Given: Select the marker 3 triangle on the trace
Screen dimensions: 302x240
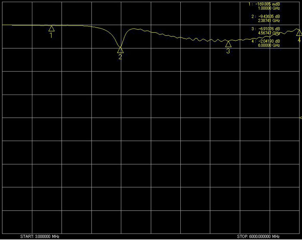Looking at the screenshot, I should click(228, 44).
